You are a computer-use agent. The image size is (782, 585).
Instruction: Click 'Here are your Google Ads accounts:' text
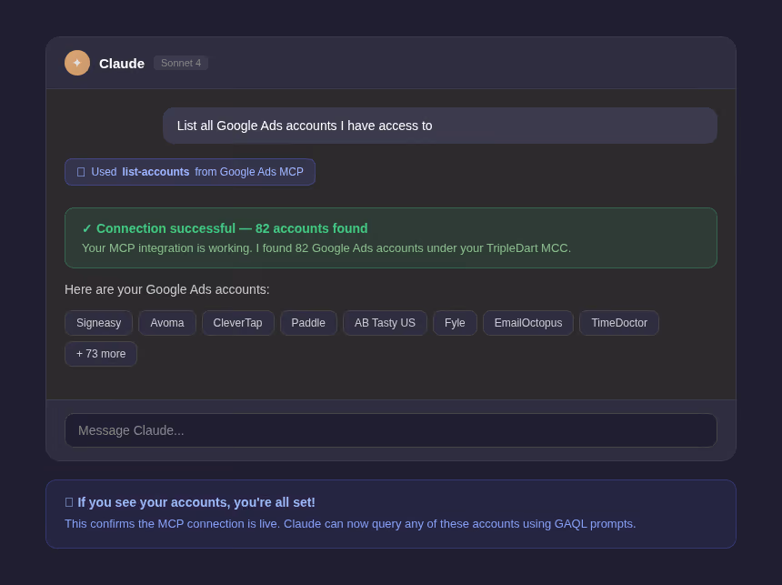pyautogui.click(x=167, y=289)
